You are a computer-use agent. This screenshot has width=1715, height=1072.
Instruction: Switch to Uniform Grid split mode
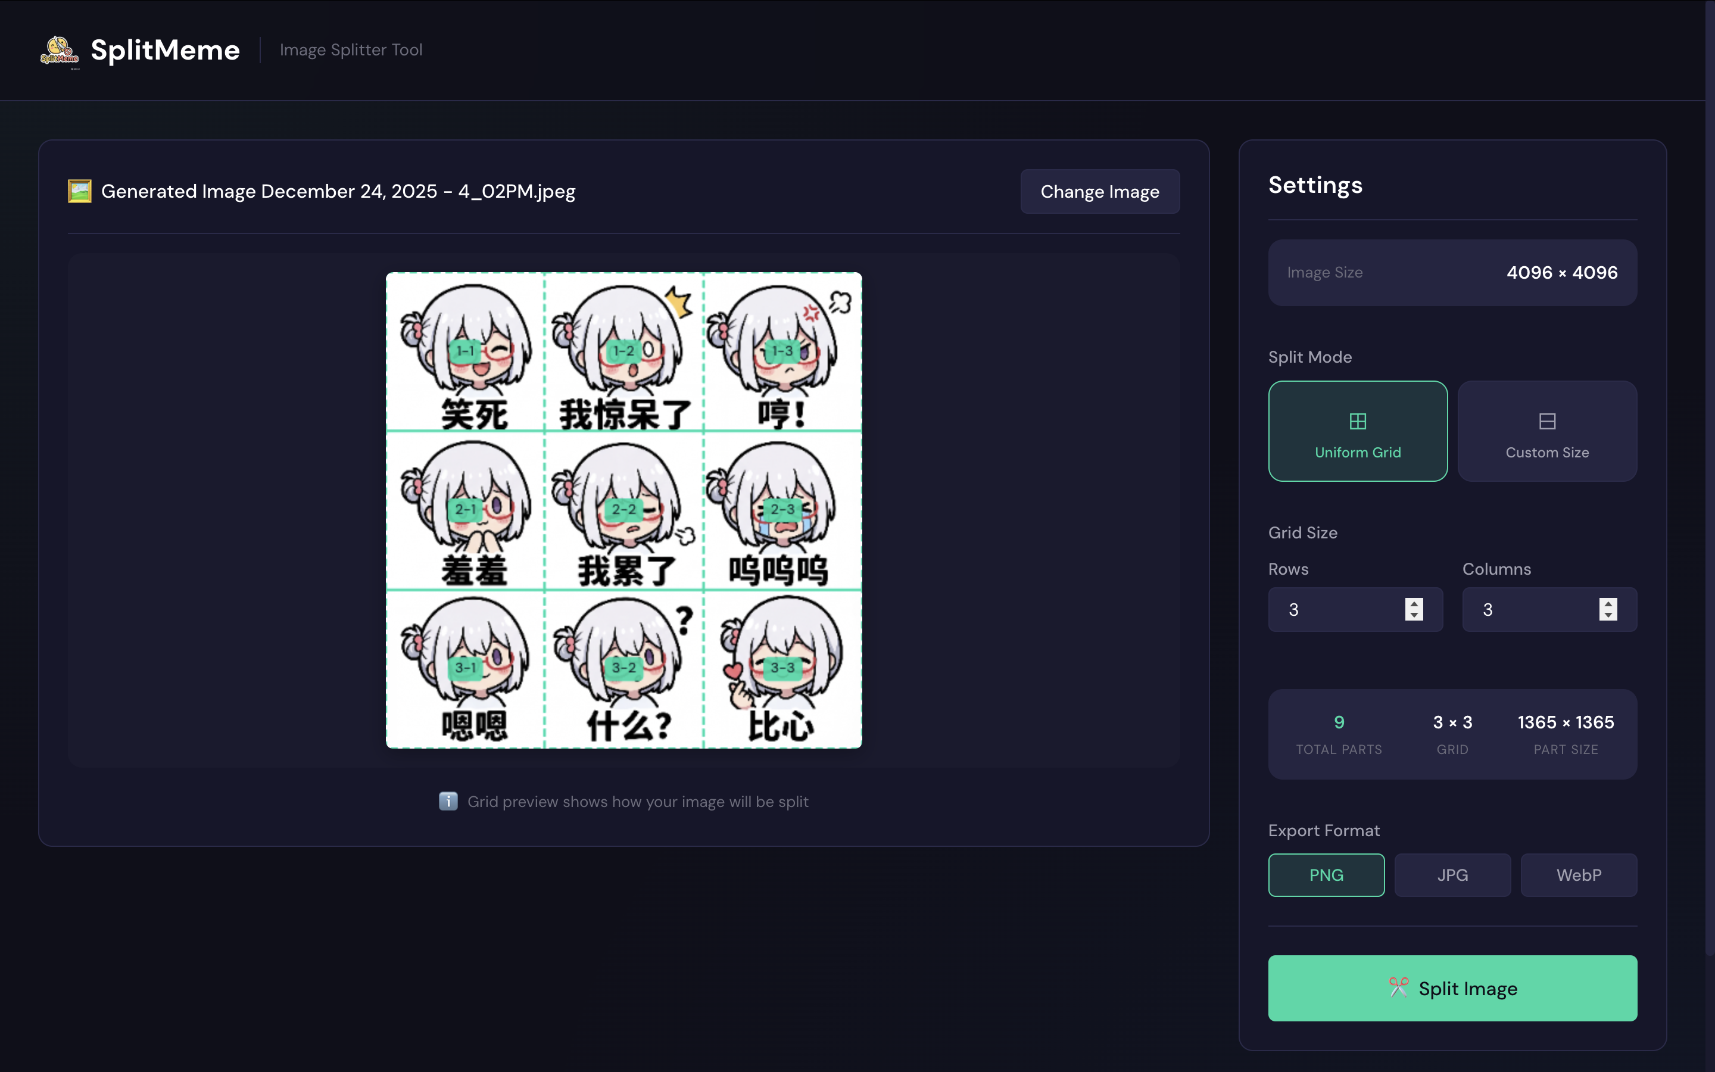tap(1357, 432)
